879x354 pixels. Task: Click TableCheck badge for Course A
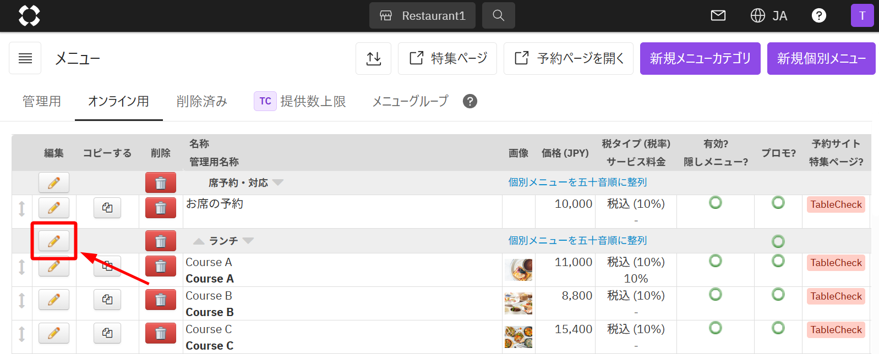(836, 263)
